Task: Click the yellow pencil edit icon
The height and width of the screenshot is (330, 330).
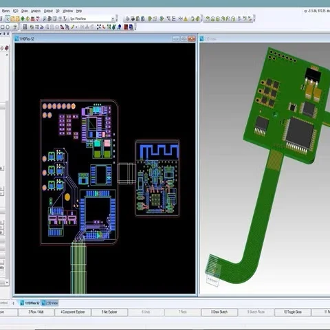Action: (72, 27)
